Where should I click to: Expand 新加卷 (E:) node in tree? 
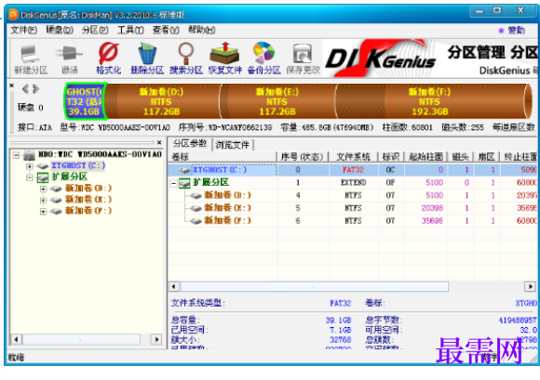click(x=43, y=201)
